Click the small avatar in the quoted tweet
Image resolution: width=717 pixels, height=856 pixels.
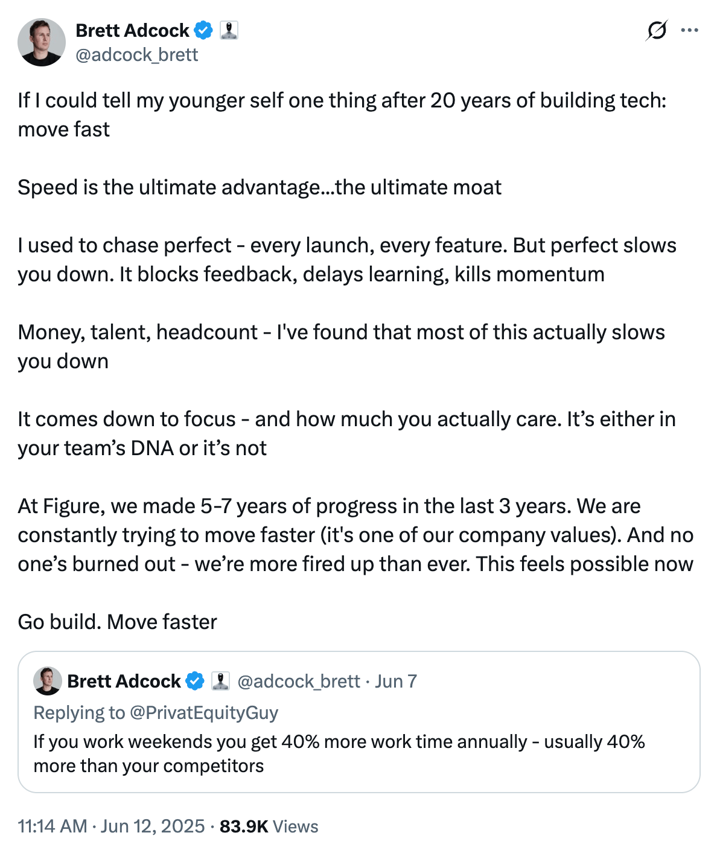(x=48, y=681)
